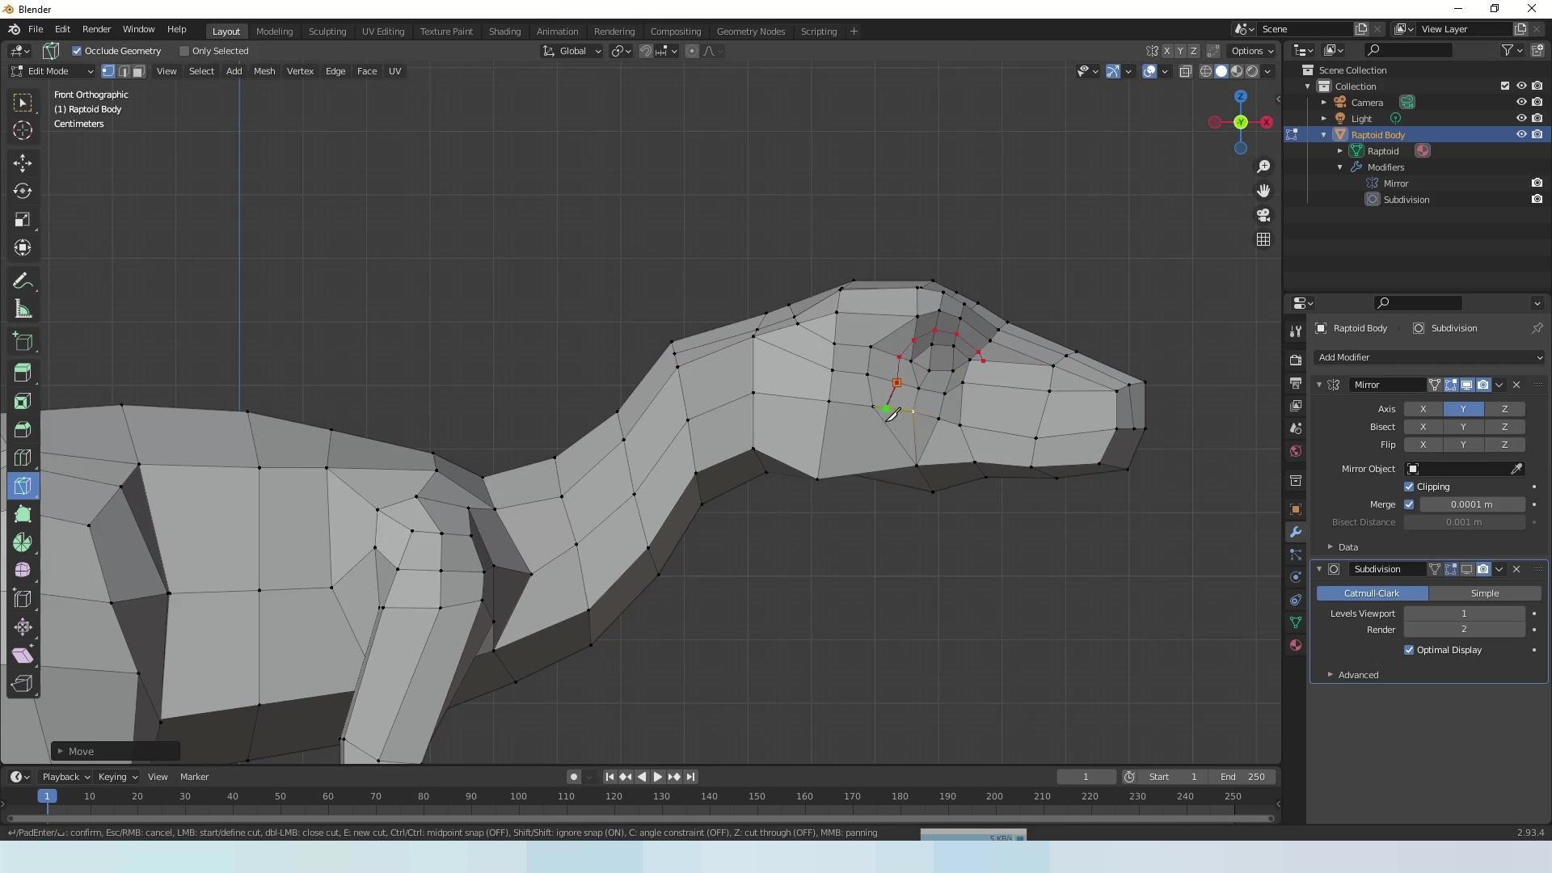This screenshot has height=873, width=1552.
Task: Open the Edit Mode dropdown
Action: coord(52,71)
